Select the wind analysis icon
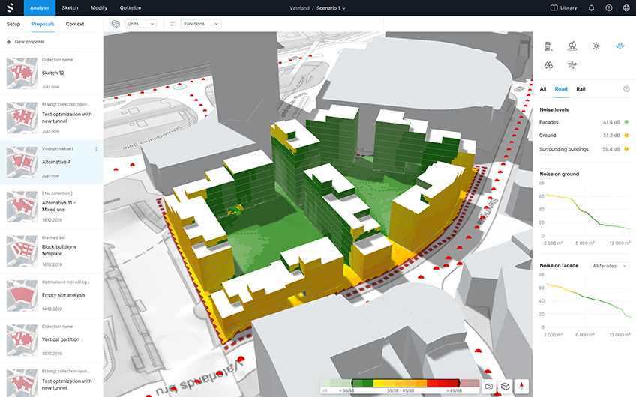The width and height of the screenshot is (636, 397). click(x=572, y=65)
